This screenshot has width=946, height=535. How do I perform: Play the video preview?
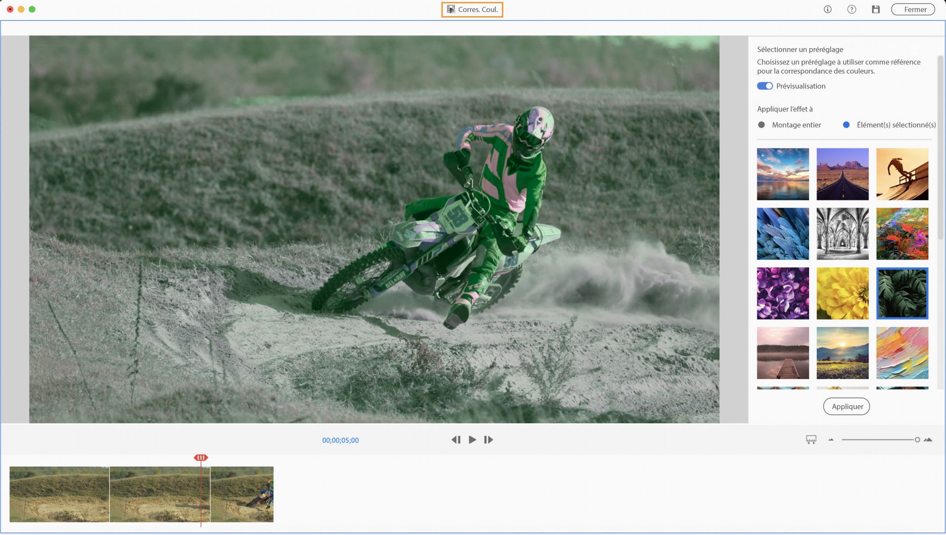(473, 440)
